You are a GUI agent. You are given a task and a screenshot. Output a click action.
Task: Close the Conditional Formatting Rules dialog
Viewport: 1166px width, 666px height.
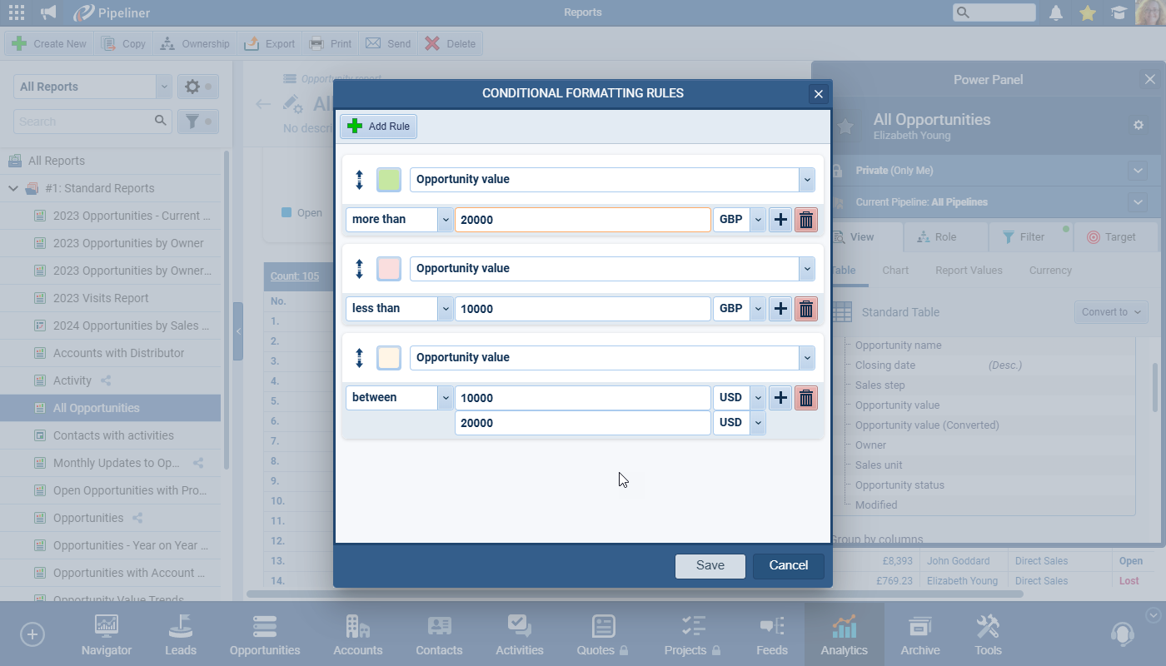pos(818,94)
